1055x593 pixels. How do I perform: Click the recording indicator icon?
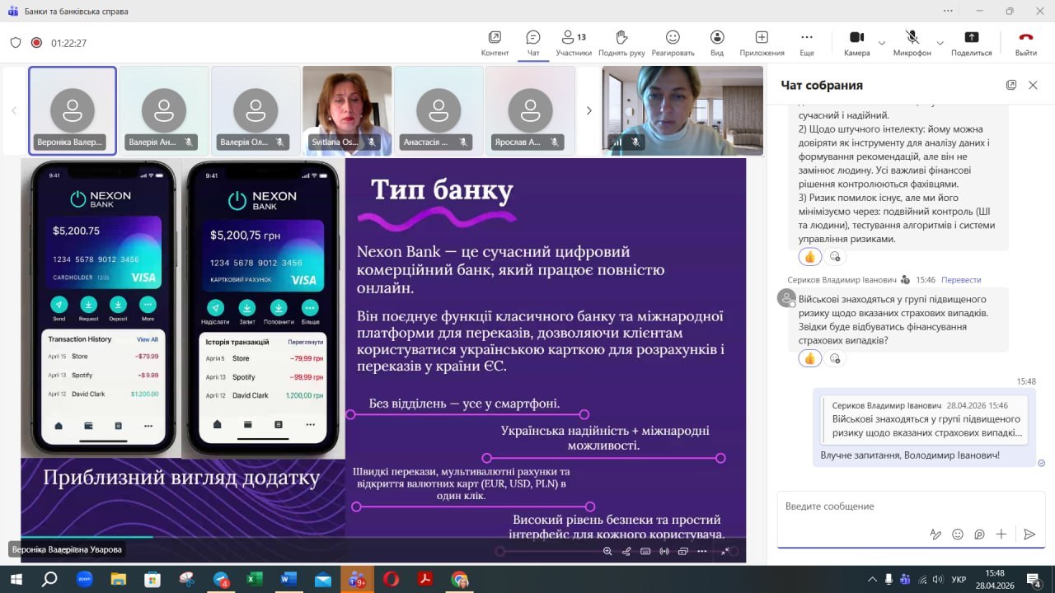[36, 43]
